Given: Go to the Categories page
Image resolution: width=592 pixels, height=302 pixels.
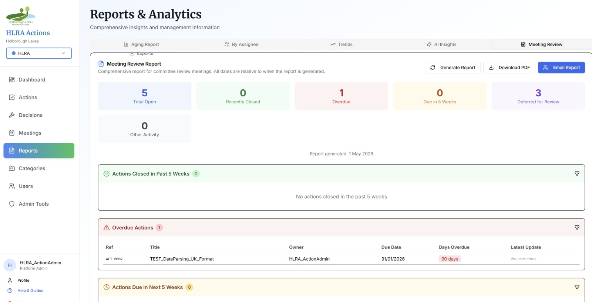Looking at the screenshot, I should pyautogui.click(x=39, y=168).
